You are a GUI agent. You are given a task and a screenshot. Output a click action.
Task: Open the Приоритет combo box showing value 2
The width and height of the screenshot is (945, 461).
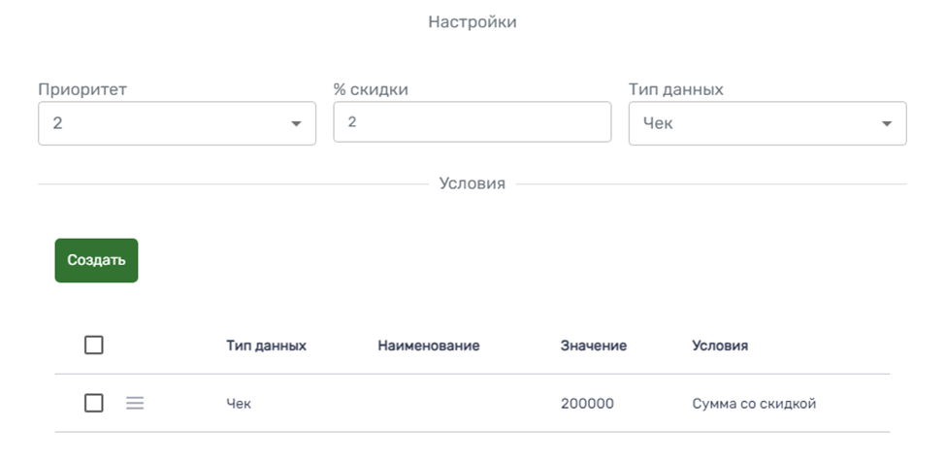(x=165, y=124)
